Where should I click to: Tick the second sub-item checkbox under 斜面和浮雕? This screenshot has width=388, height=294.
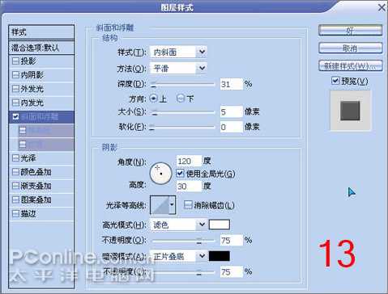point(23,145)
